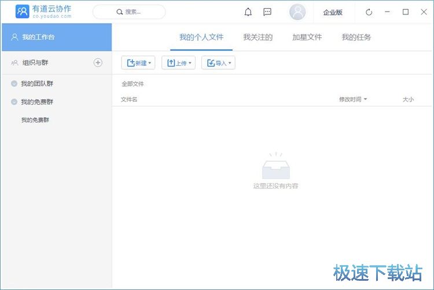Click the search input field
Viewport: 434px width, 290px height.
coord(129,12)
